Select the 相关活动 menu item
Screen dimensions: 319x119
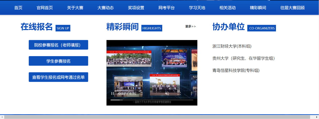227,8
